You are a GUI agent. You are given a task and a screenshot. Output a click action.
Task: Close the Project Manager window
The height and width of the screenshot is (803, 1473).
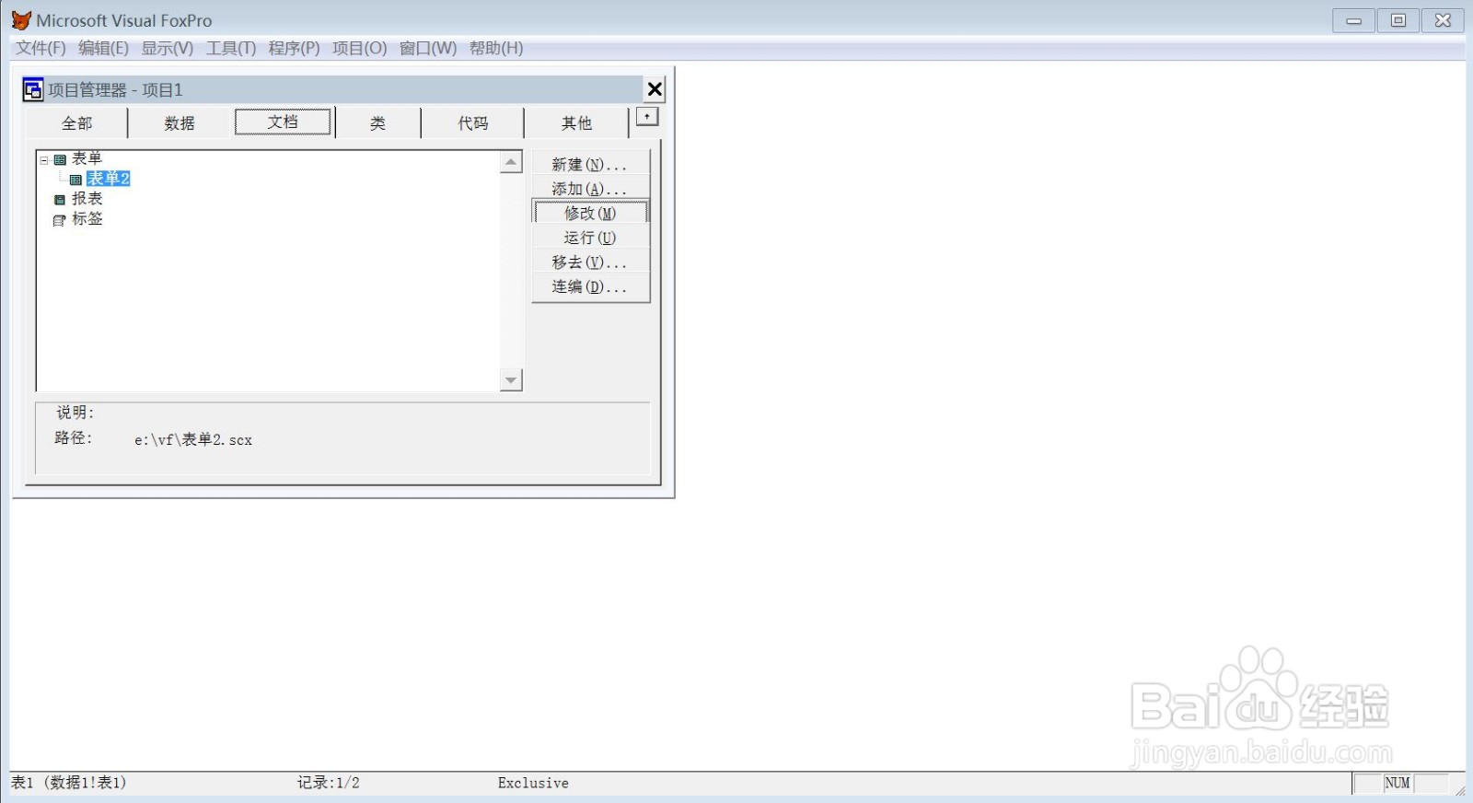[655, 89]
